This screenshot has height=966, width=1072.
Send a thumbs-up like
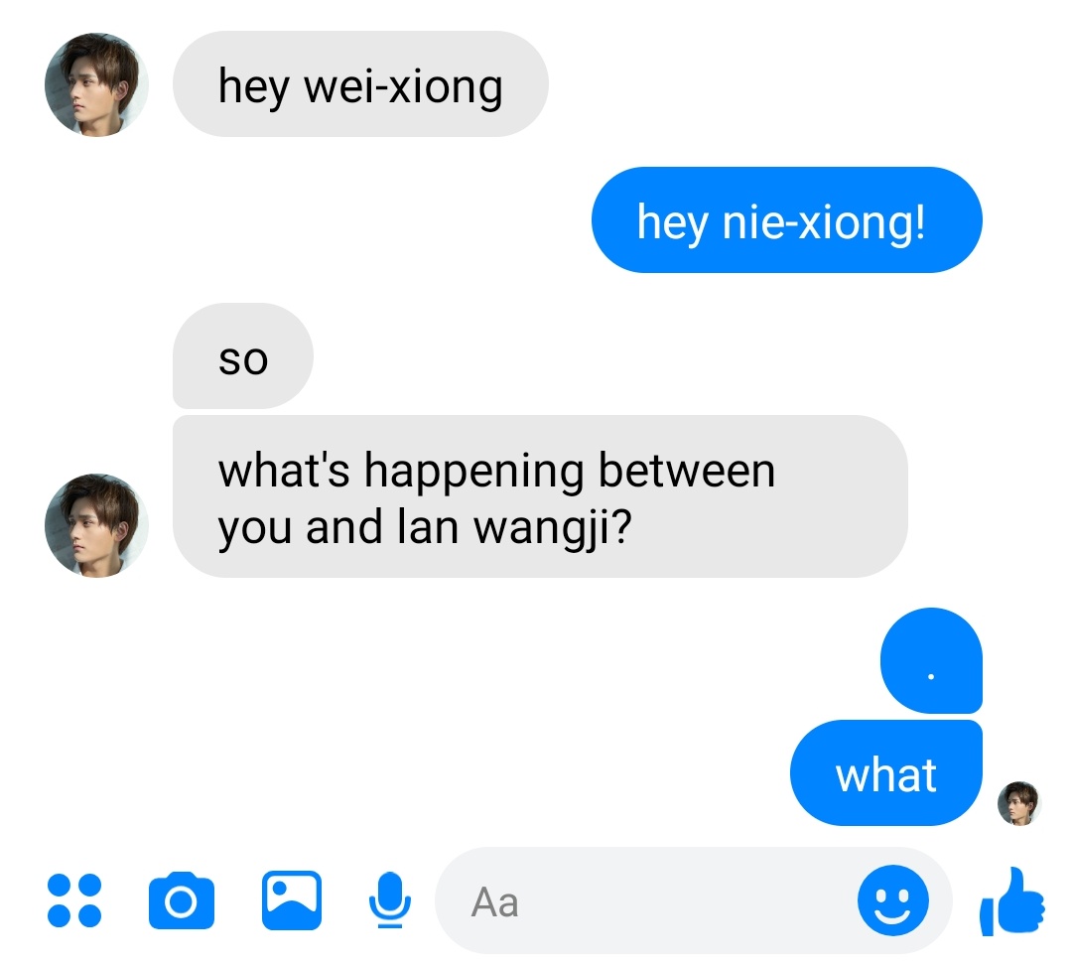pos(1011,901)
